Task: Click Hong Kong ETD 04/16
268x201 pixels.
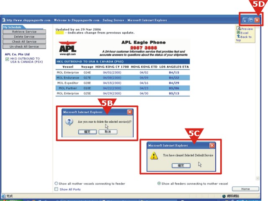Action: (144, 83)
